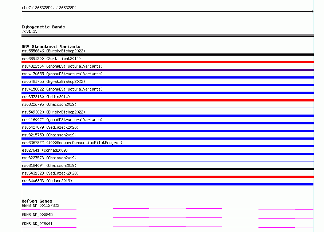Screen dimensions: 324x232
Task: Click the purple bar of nsv4322564
Action: [x=167, y=70]
